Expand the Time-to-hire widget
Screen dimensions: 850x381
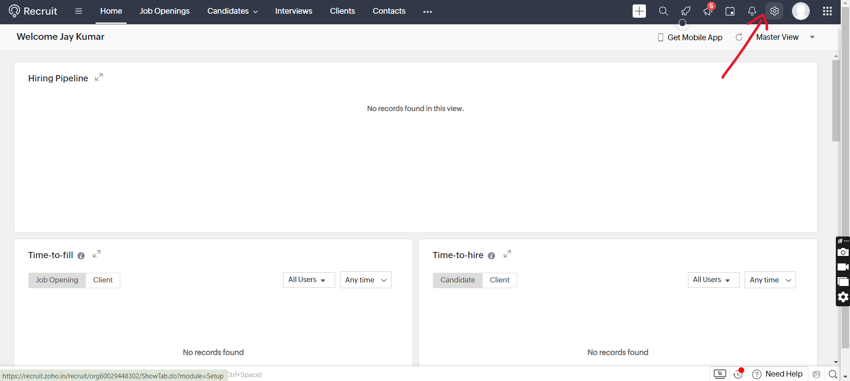click(507, 254)
